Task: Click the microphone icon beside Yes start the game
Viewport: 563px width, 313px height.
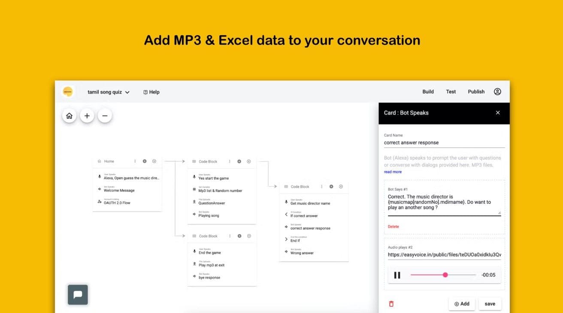Action: point(195,177)
